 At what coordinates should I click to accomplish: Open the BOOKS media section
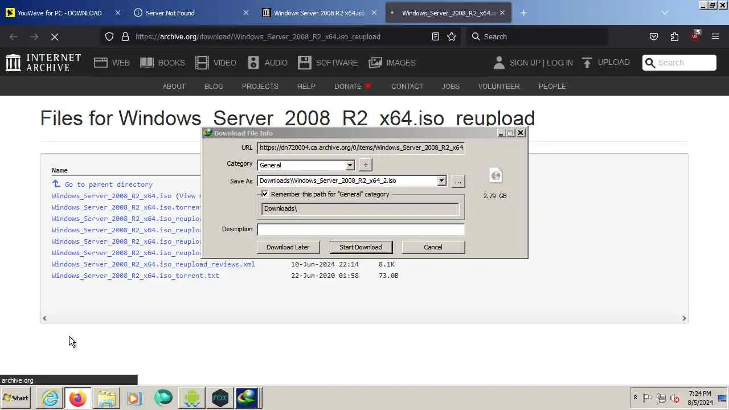pos(162,63)
